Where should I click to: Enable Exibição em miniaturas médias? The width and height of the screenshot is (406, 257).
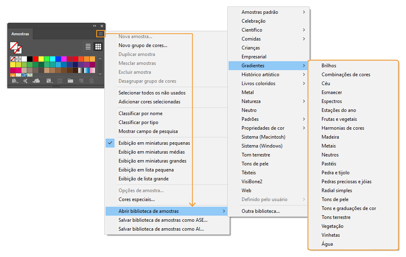(x=151, y=152)
